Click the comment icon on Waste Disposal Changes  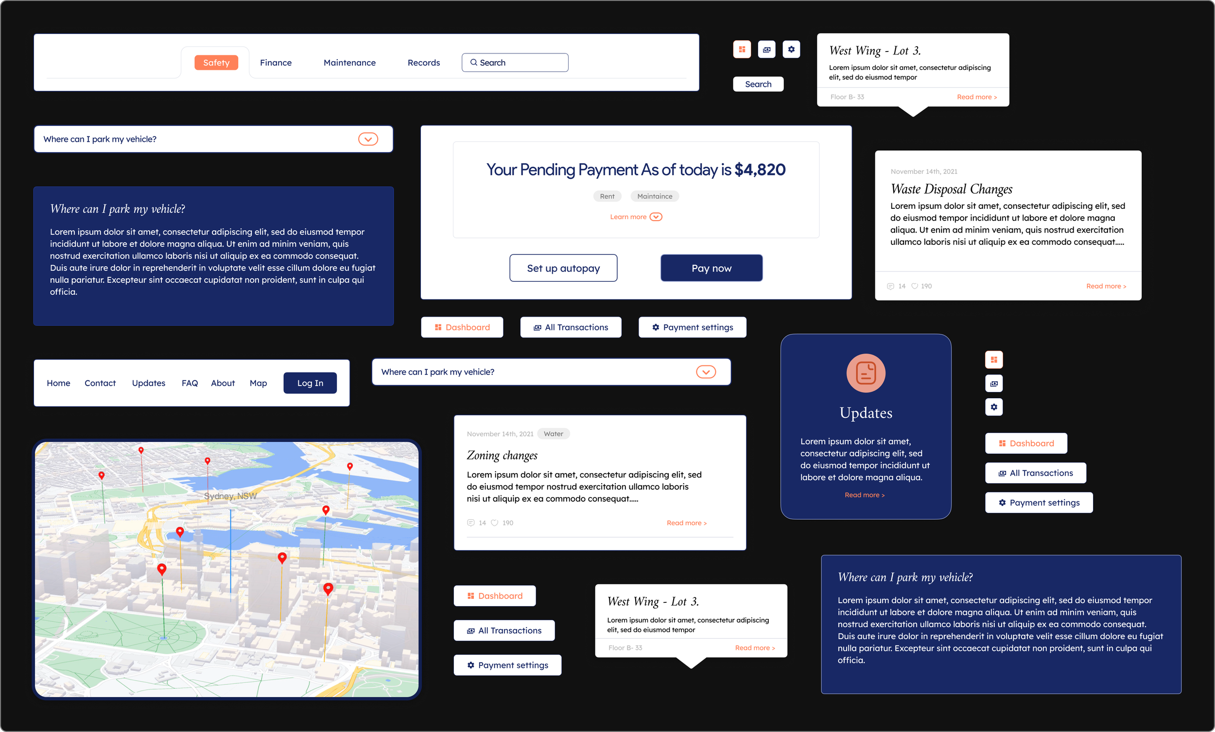coord(890,287)
